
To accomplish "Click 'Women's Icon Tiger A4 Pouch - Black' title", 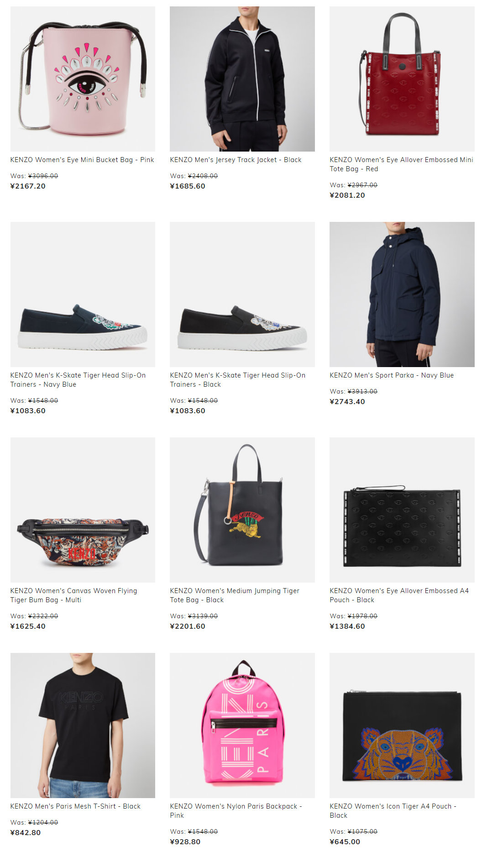I will (x=393, y=811).
